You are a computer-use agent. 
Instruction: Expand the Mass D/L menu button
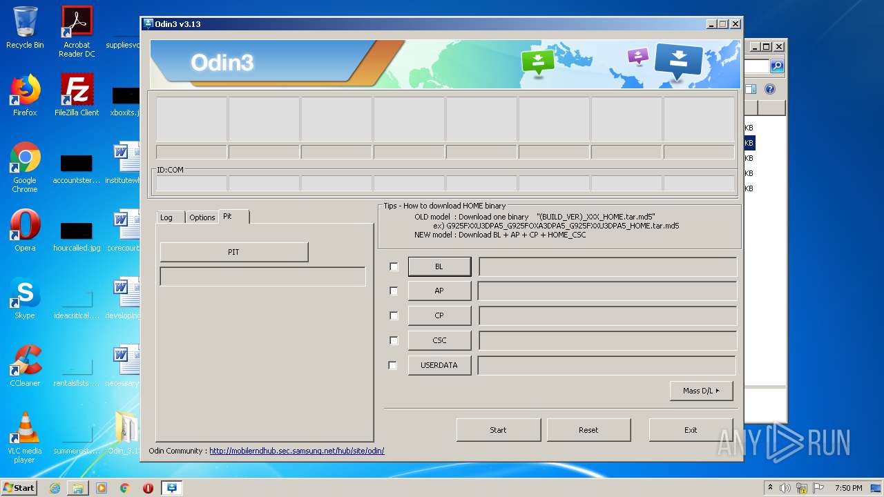pos(701,391)
